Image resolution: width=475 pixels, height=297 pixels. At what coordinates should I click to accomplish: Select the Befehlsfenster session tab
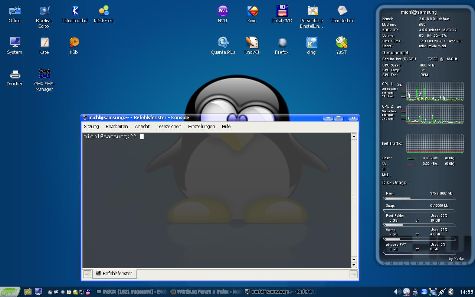point(114,274)
